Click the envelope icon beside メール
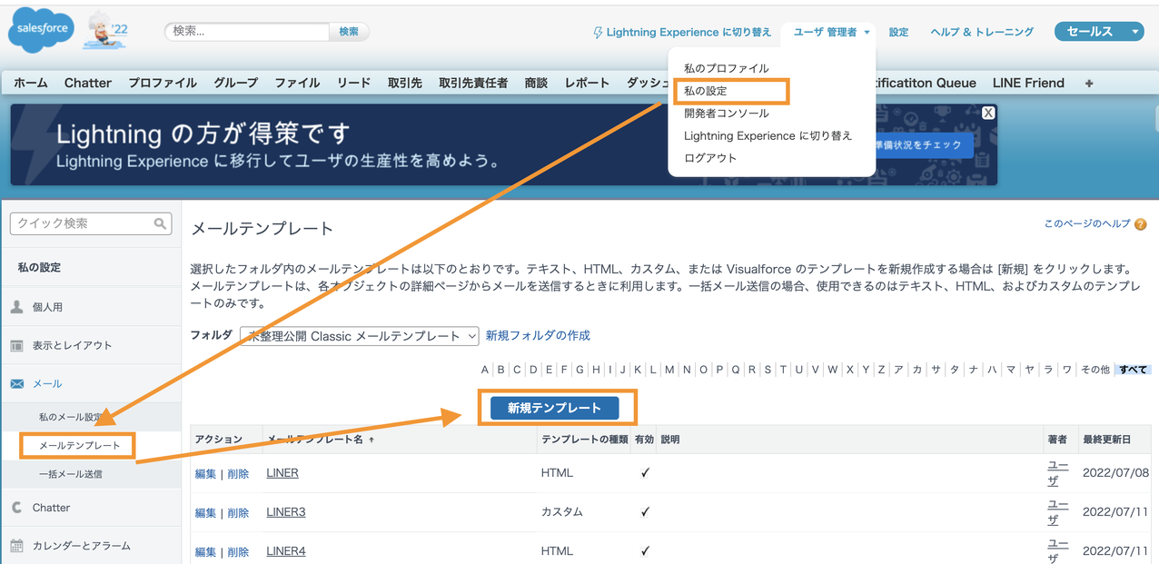This screenshot has width=1159, height=564. coord(17,384)
